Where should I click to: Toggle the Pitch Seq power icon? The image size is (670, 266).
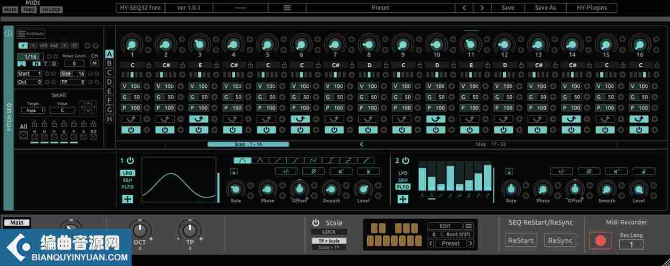click(8, 33)
